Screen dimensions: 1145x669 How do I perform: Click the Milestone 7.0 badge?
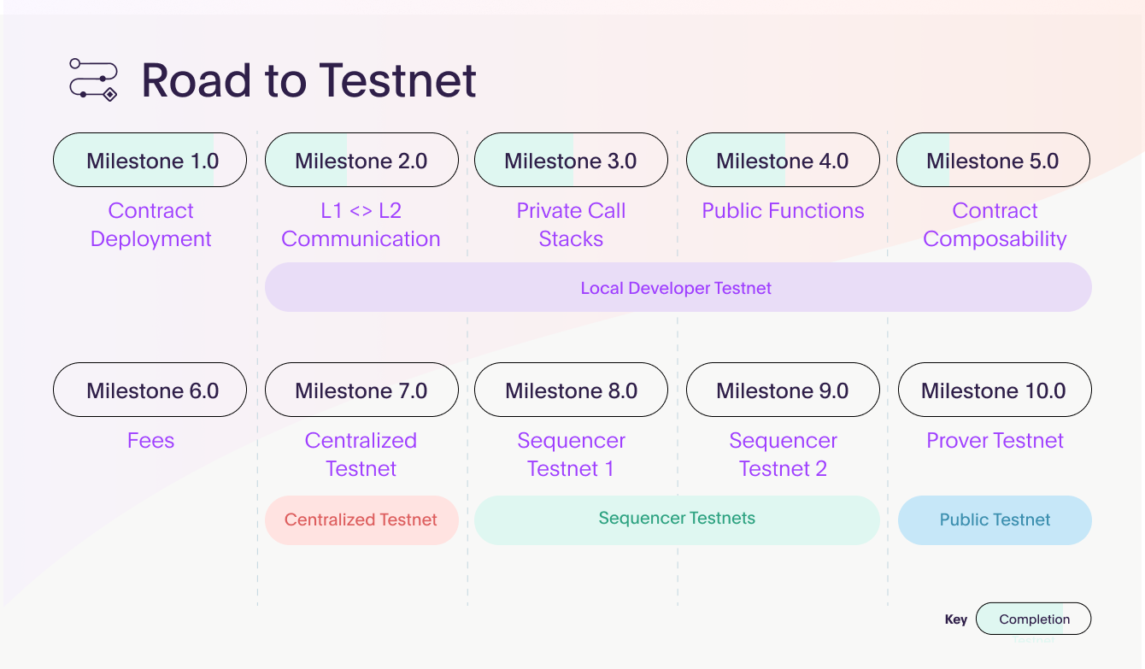coord(361,390)
